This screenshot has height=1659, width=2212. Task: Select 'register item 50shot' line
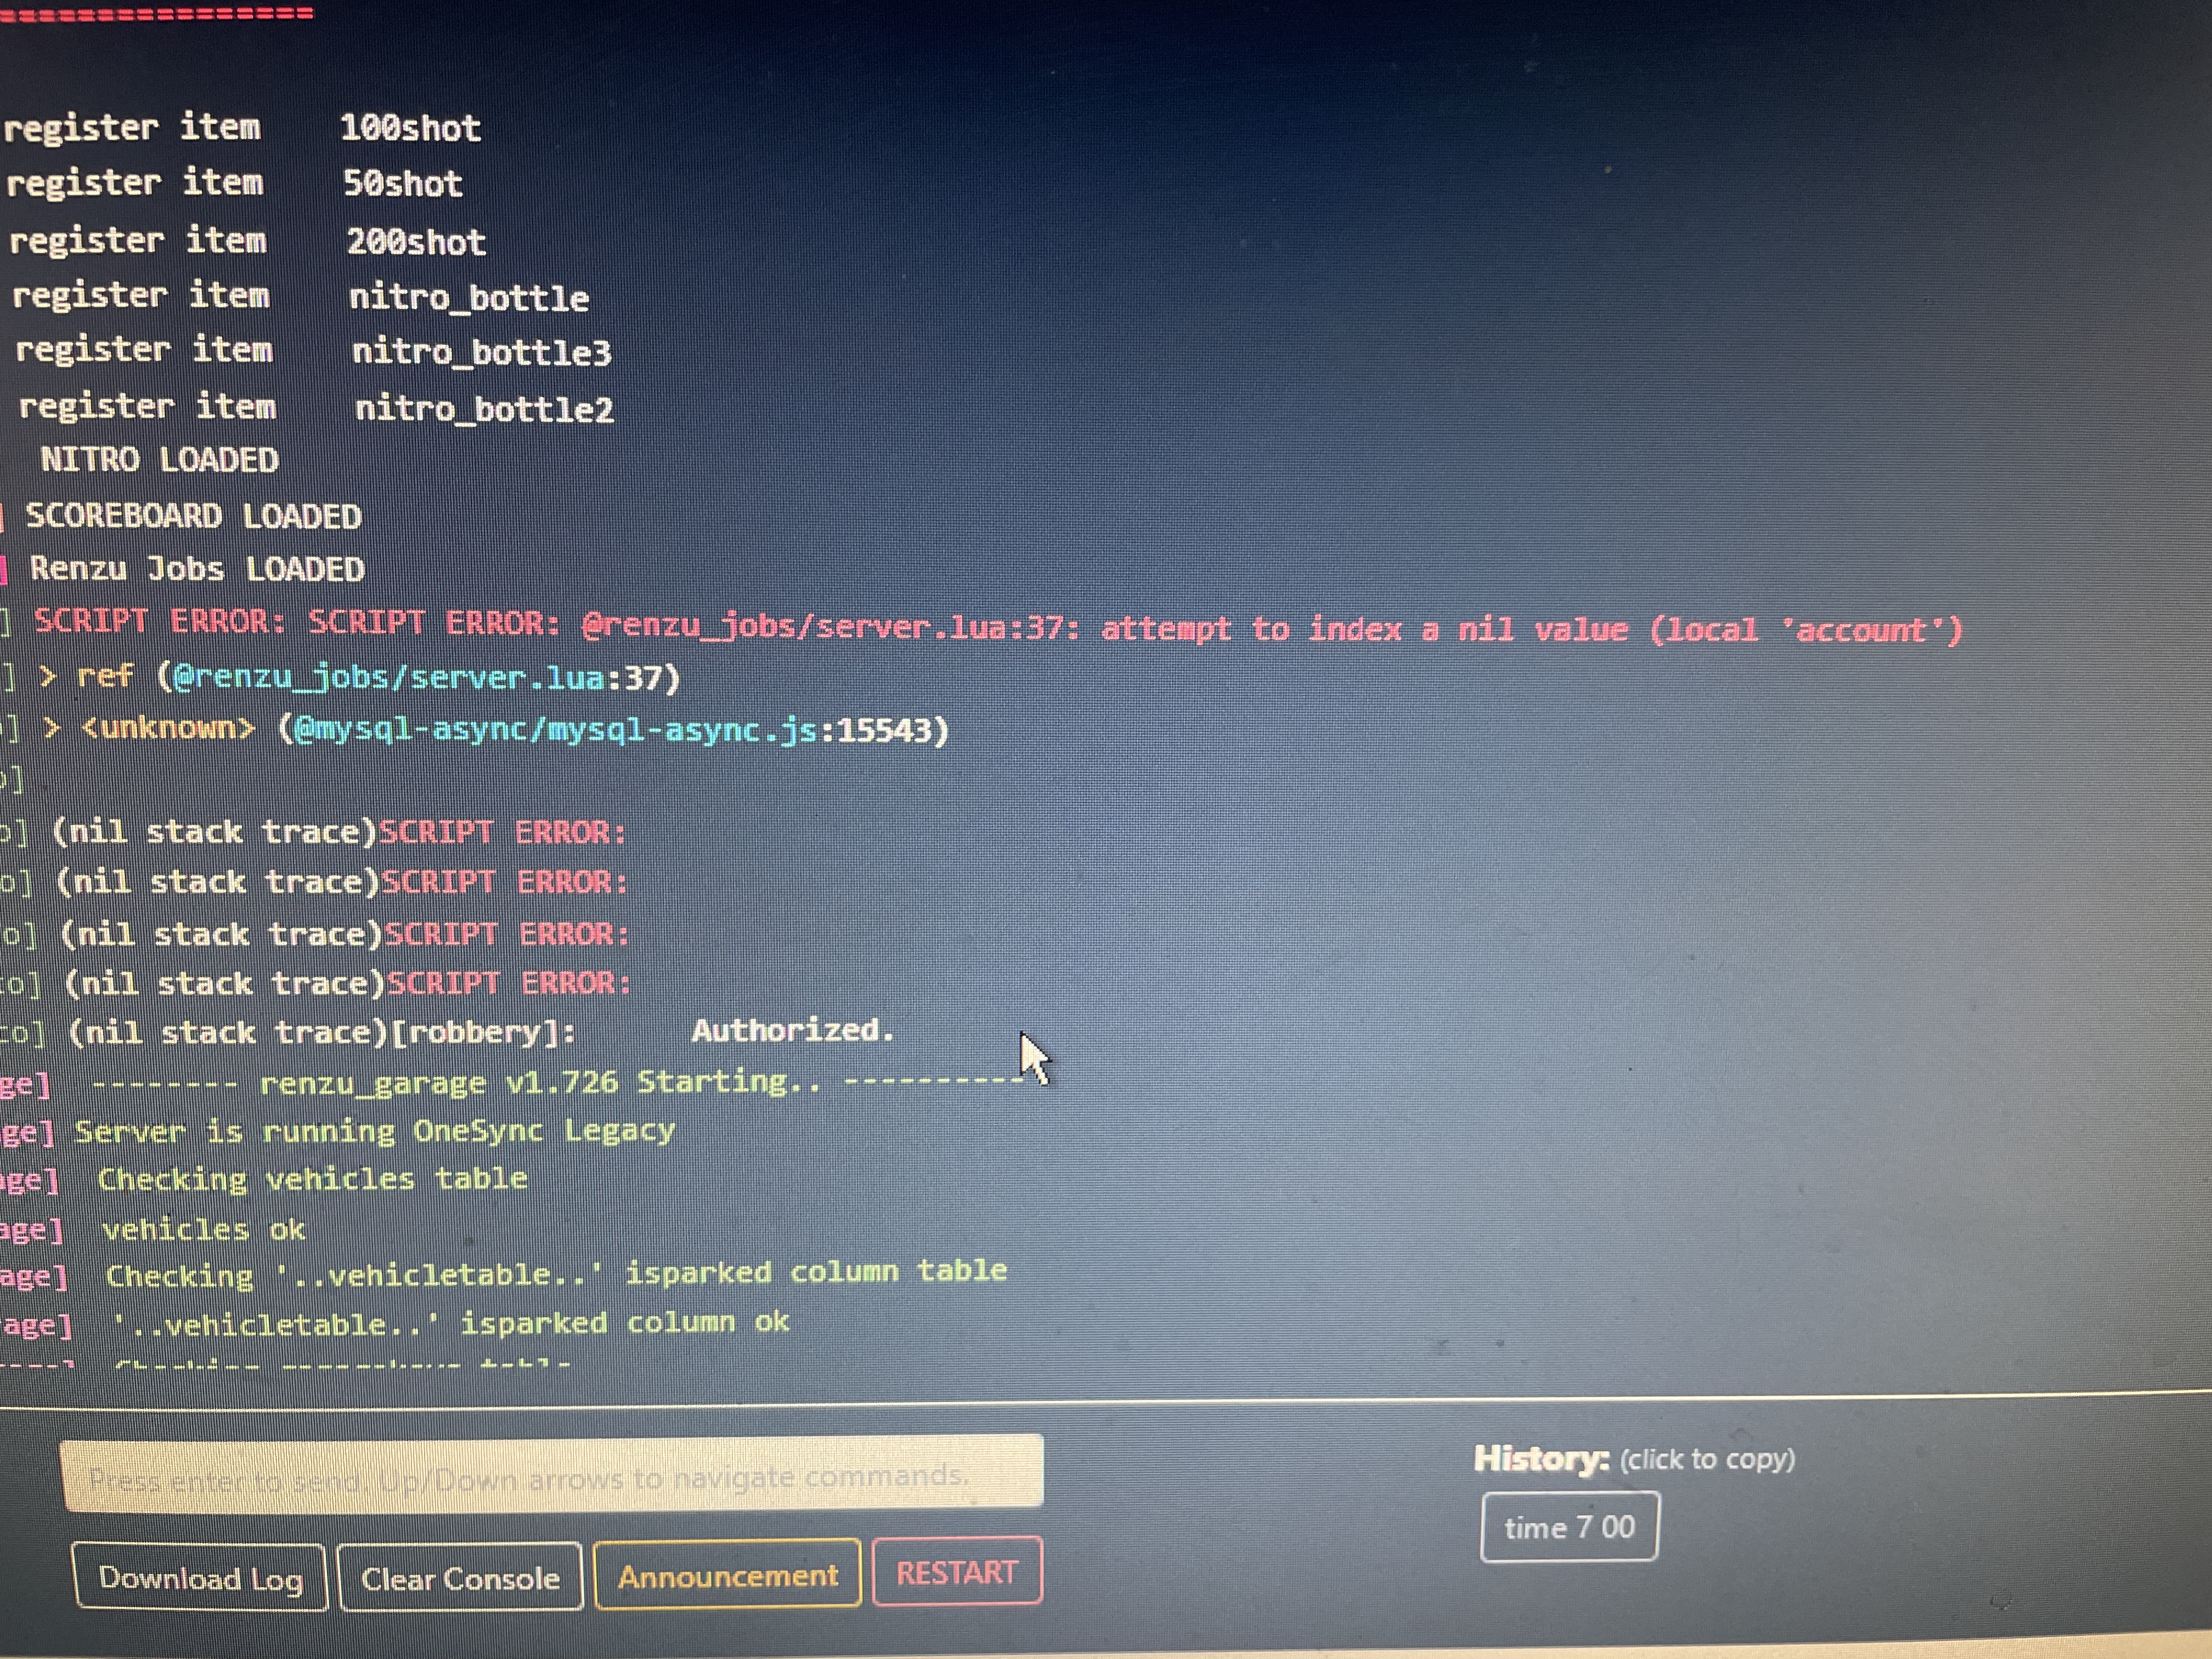coord(235,183)
